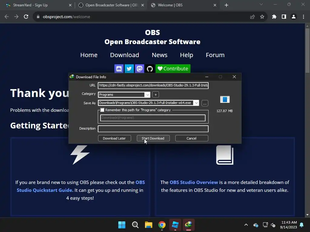Switch to Open Broadcaster Software tab
The image size is (310, 232).
111,5
